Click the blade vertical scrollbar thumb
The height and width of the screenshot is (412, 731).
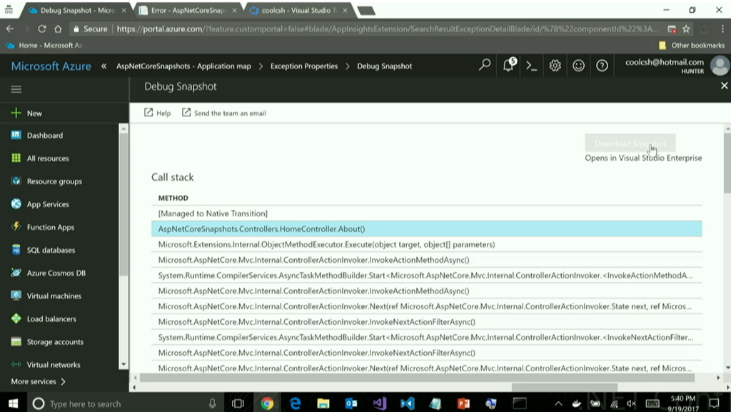(727, 163)
